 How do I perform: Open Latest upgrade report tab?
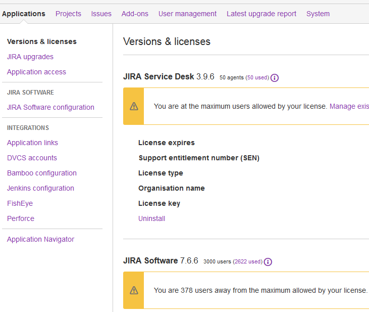point(261,14)
